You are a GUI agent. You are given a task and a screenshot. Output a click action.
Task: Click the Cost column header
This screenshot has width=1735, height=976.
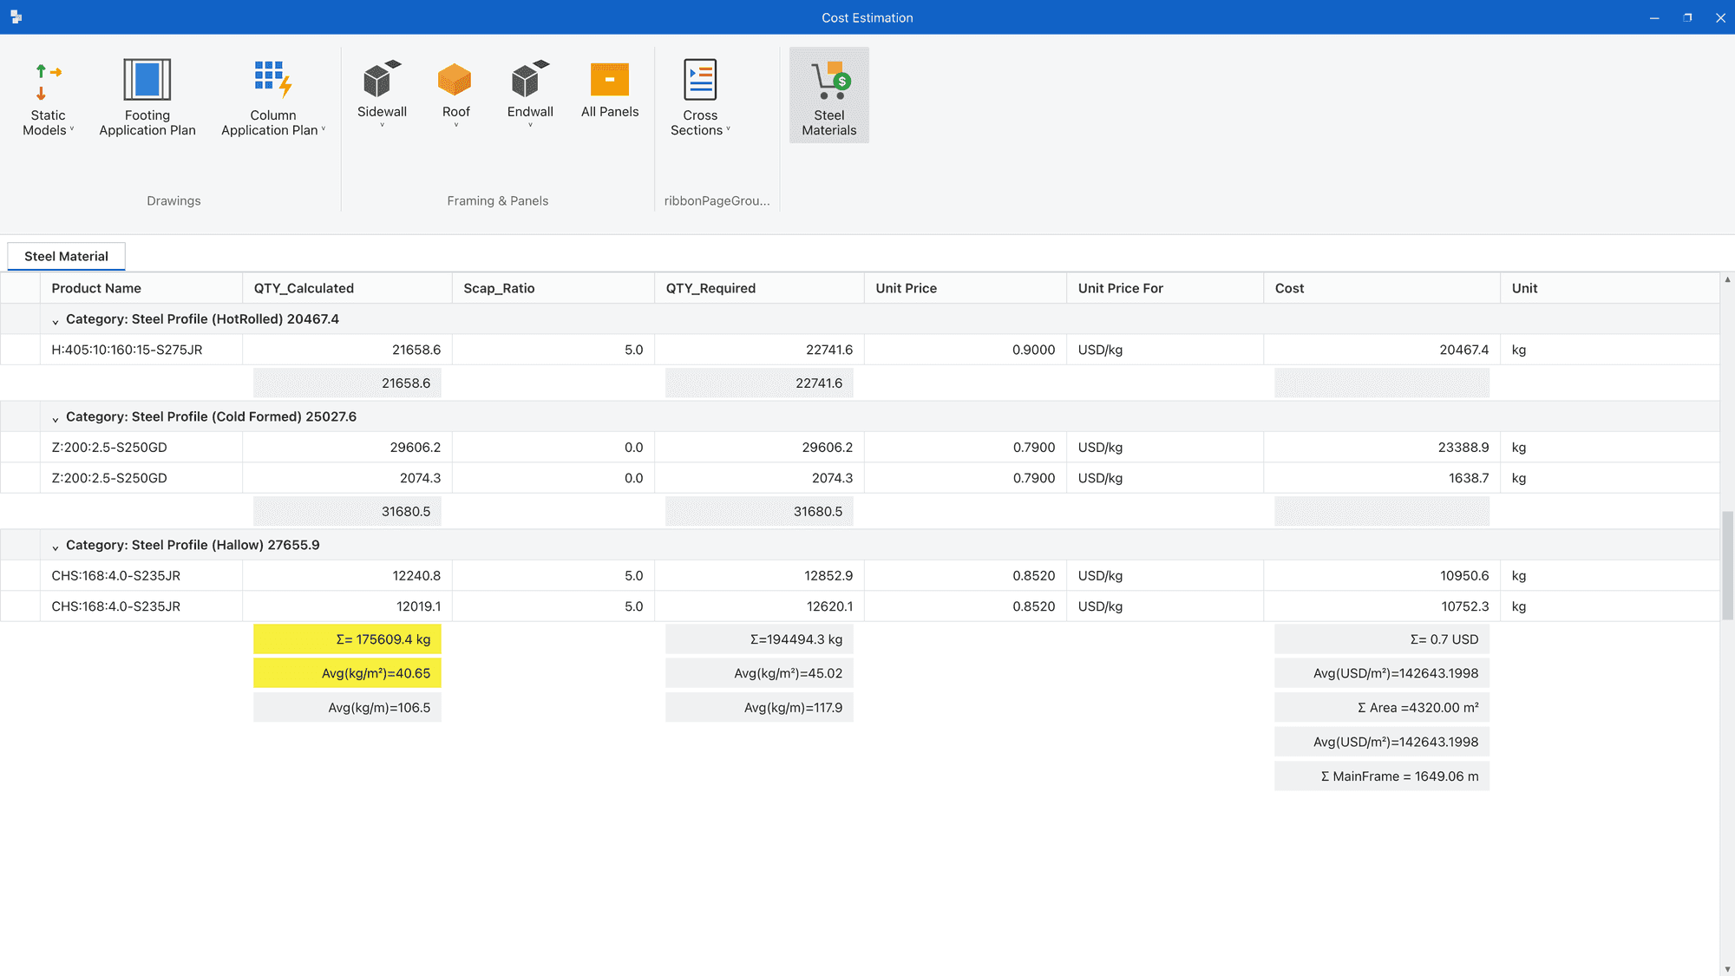(1382, 288)
